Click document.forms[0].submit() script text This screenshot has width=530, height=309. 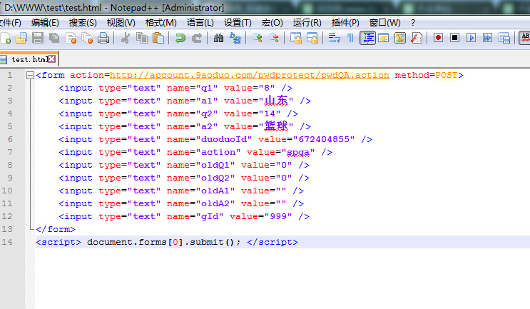tap(164, 242)
